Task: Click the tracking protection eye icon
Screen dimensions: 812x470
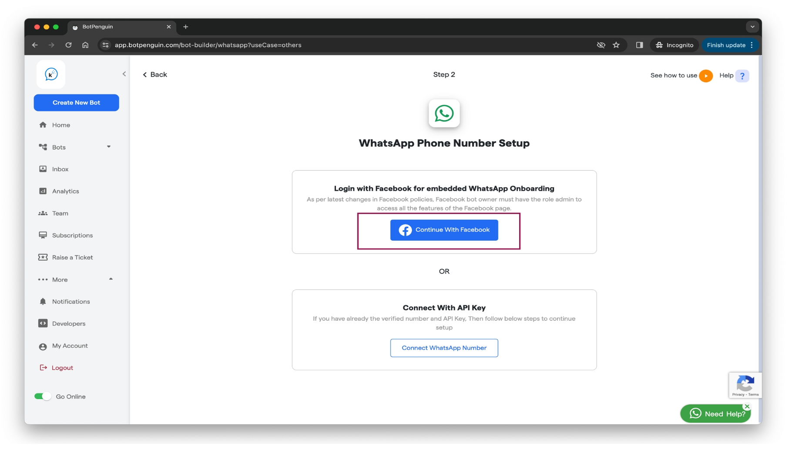Action: click(x=601, y=45)
